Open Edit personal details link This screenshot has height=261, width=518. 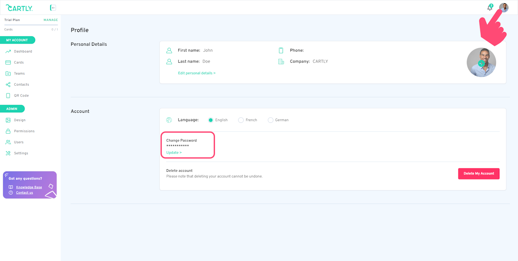pyautogui.click(x=197, y=73)
